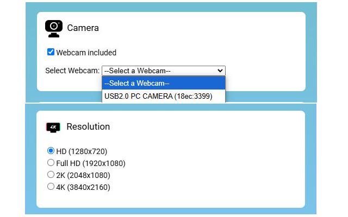The image size is (348, 217).
Task: Click the Select Webcam combo box field
Action: [x=160, y=71]
